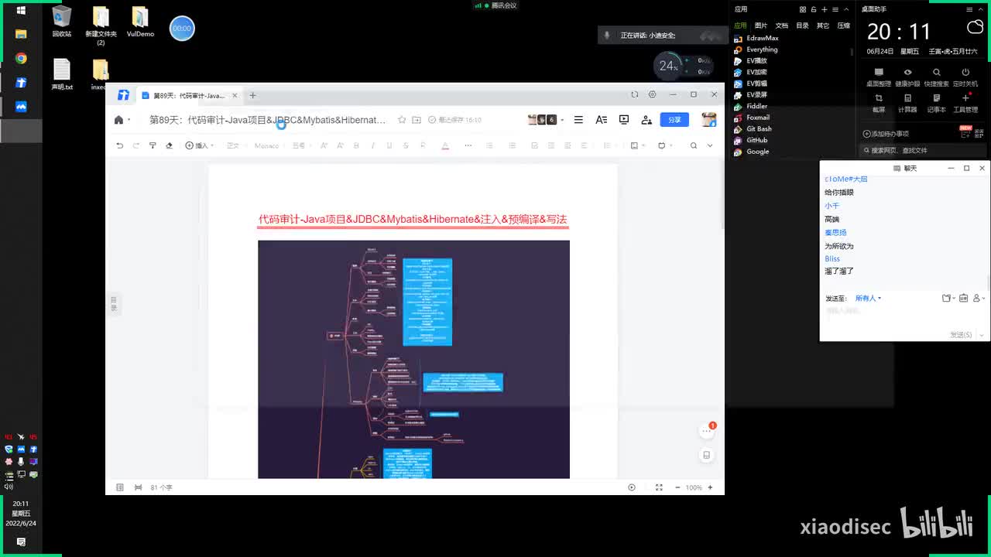This screenshot has width=991, height=557.
Task: Expand the collaborators avatar list dropdown
Action: pos(561,120)
